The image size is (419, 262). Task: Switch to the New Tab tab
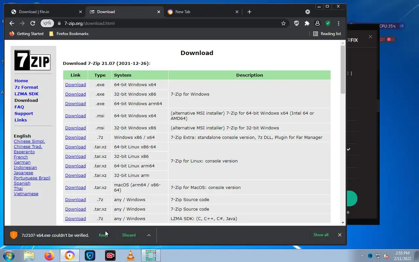click(203, 12)
